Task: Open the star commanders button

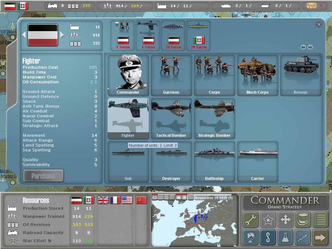Action: [268, 219]
